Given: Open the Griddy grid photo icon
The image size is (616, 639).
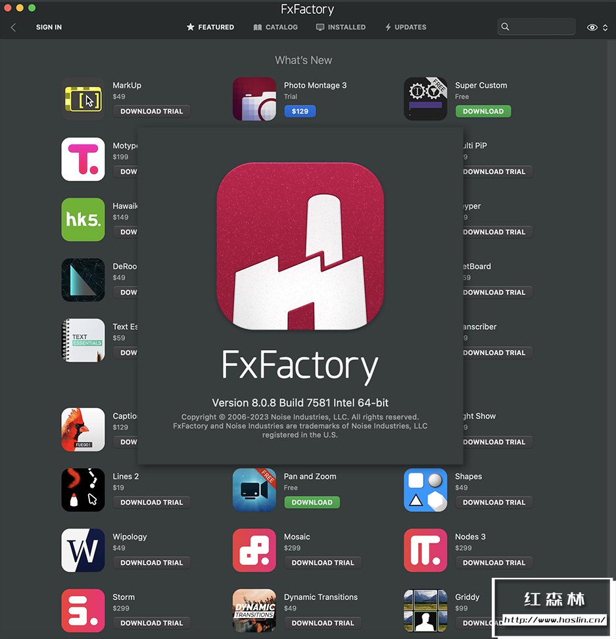Looking at the screenshot, I should coord(425,611).
